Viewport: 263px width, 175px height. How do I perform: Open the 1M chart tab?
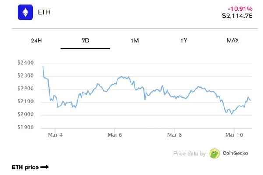point(135,41)
